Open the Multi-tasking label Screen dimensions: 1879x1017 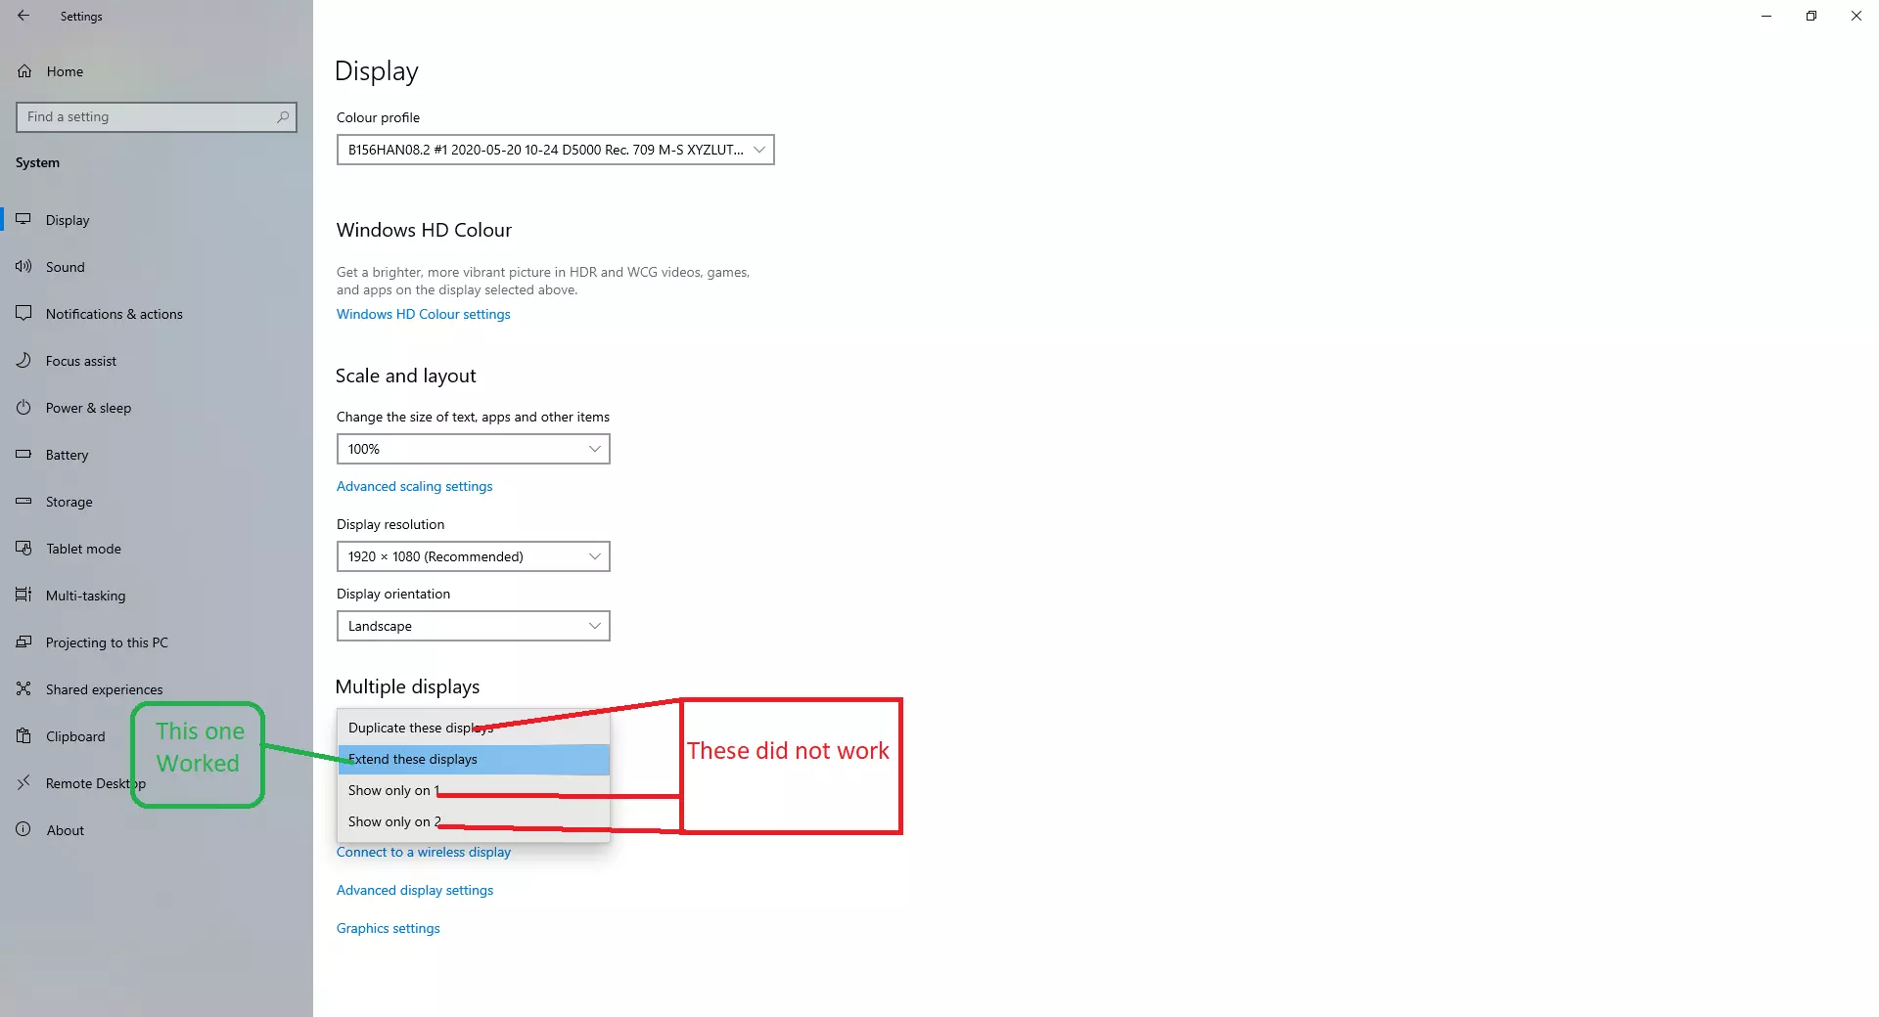(86, 596)
